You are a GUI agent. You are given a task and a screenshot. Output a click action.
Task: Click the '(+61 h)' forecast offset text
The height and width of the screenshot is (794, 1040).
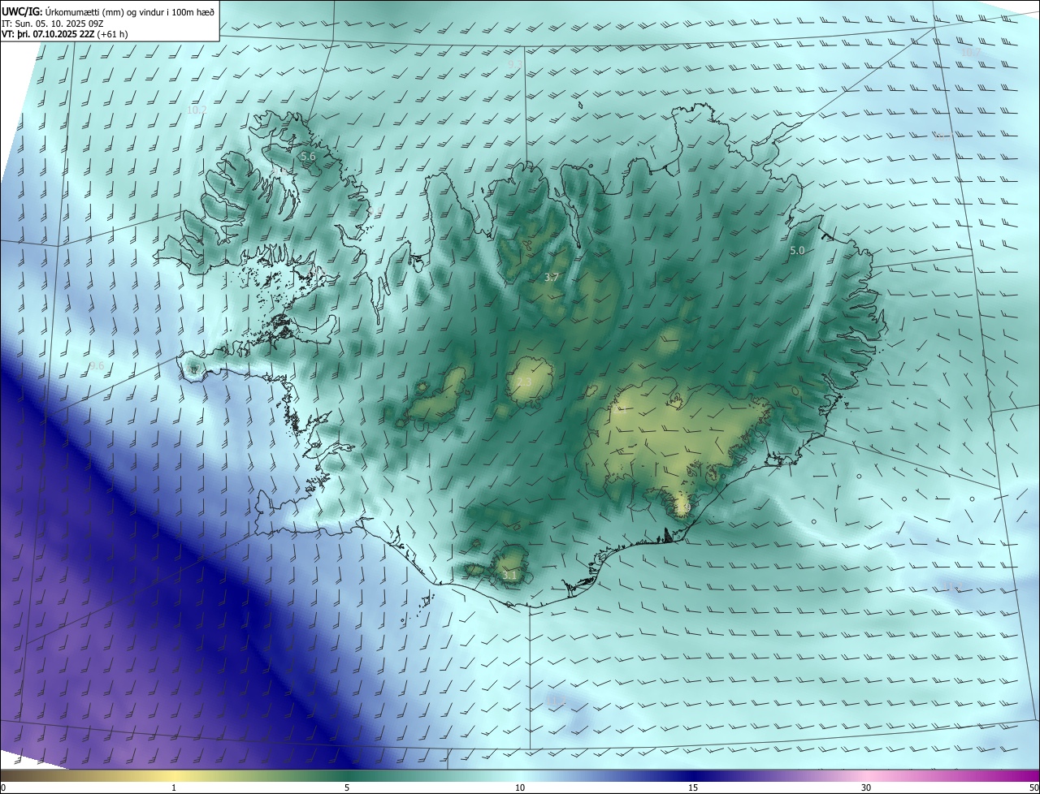coord(112,34)
